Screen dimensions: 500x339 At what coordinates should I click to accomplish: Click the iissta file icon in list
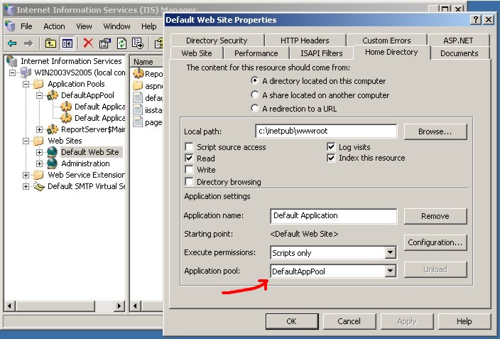[138, 110]
